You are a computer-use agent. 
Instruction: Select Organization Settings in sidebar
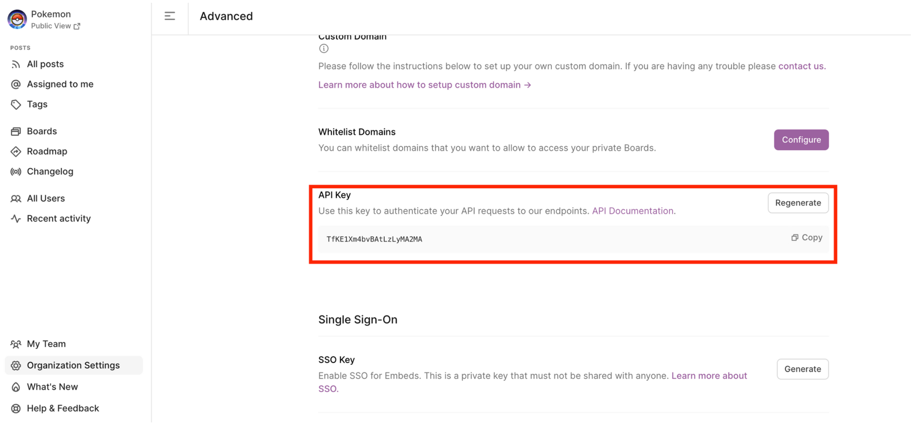[74, 365]
